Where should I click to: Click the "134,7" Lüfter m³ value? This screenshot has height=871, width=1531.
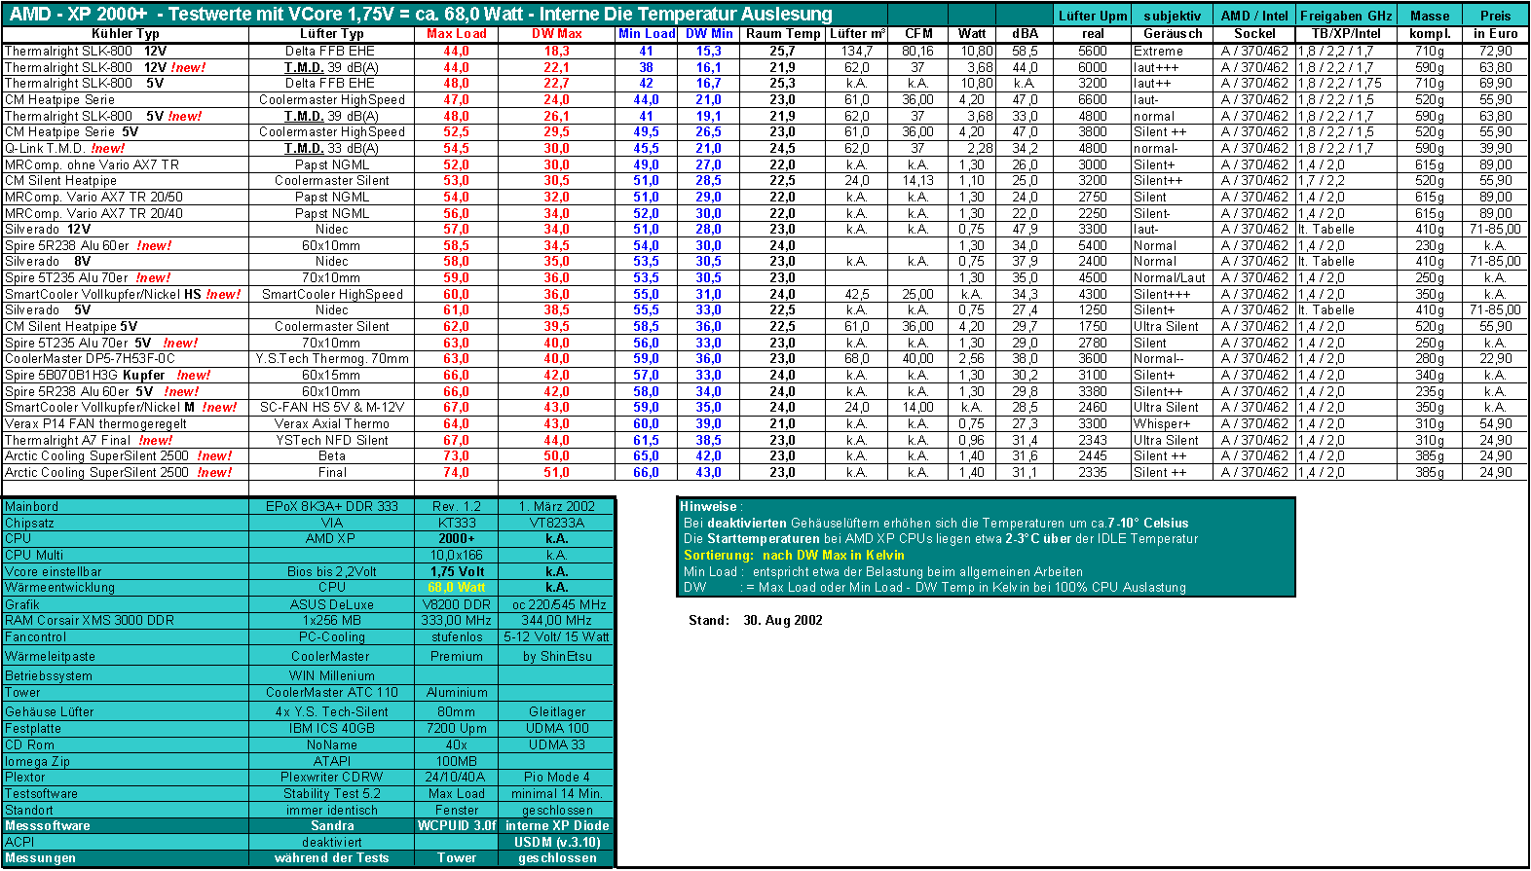coord(857,51)
